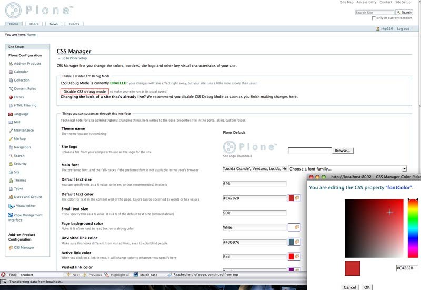Toggle the Match case checkbox
This screenshot has width=421, height=290.
136,275
